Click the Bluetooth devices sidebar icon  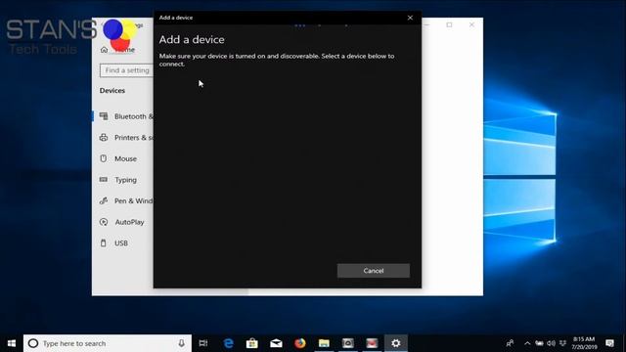pos(104,116)
